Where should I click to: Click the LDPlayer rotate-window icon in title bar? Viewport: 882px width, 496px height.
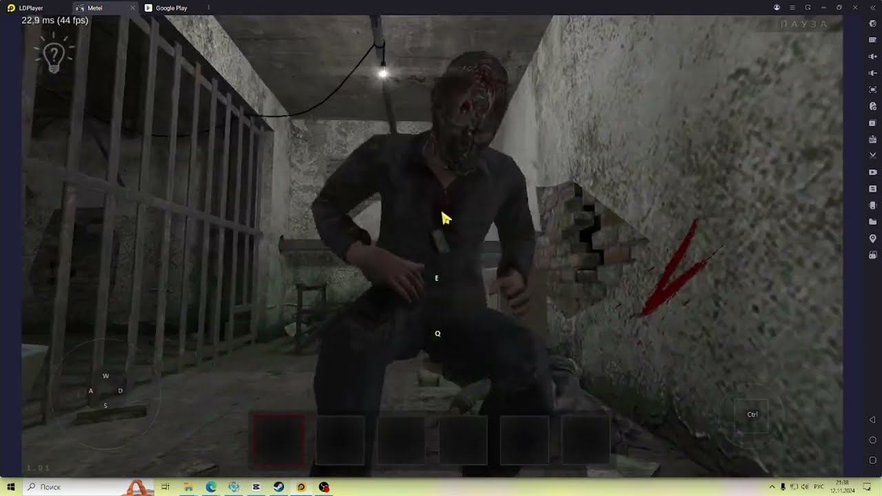pos(808,8)
